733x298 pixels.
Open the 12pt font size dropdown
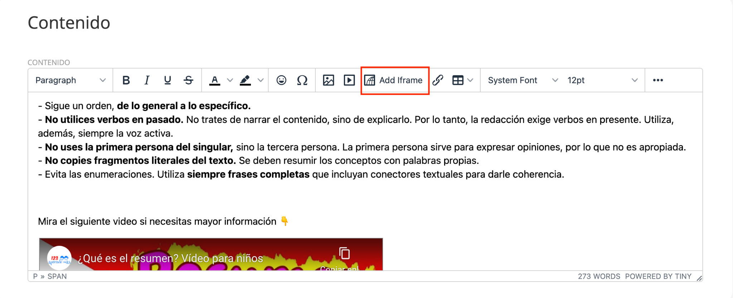(x=602, y=80)
